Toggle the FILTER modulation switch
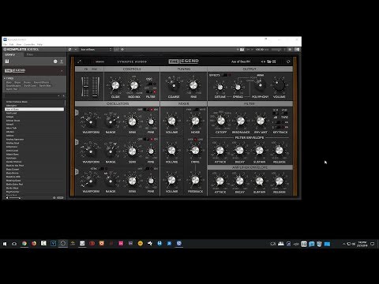The height and width of the screenshot is (284, 379). coord(151,92)
